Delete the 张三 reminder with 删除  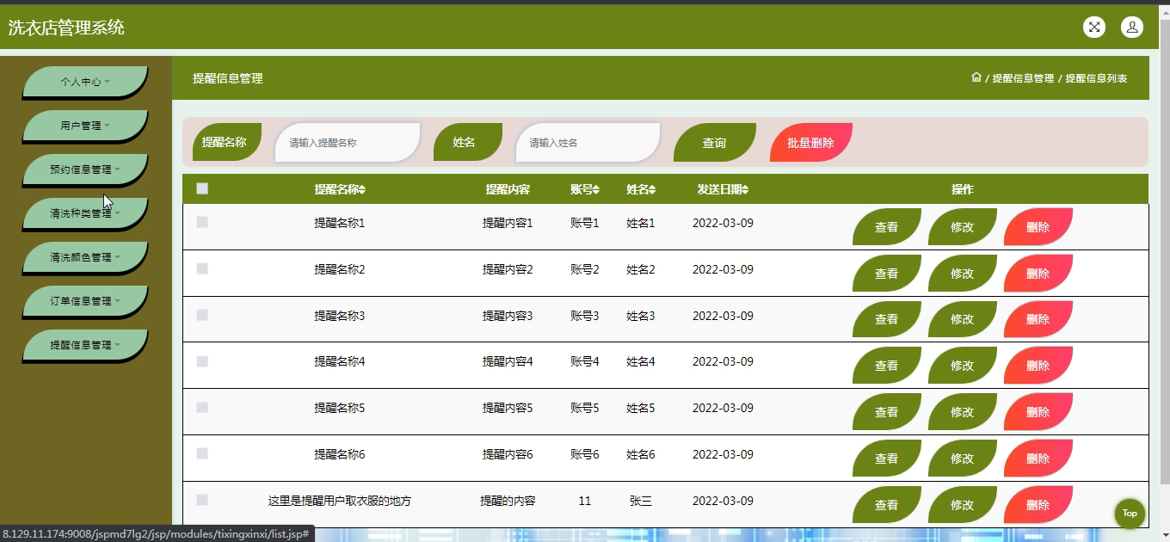coord(1038,505)
